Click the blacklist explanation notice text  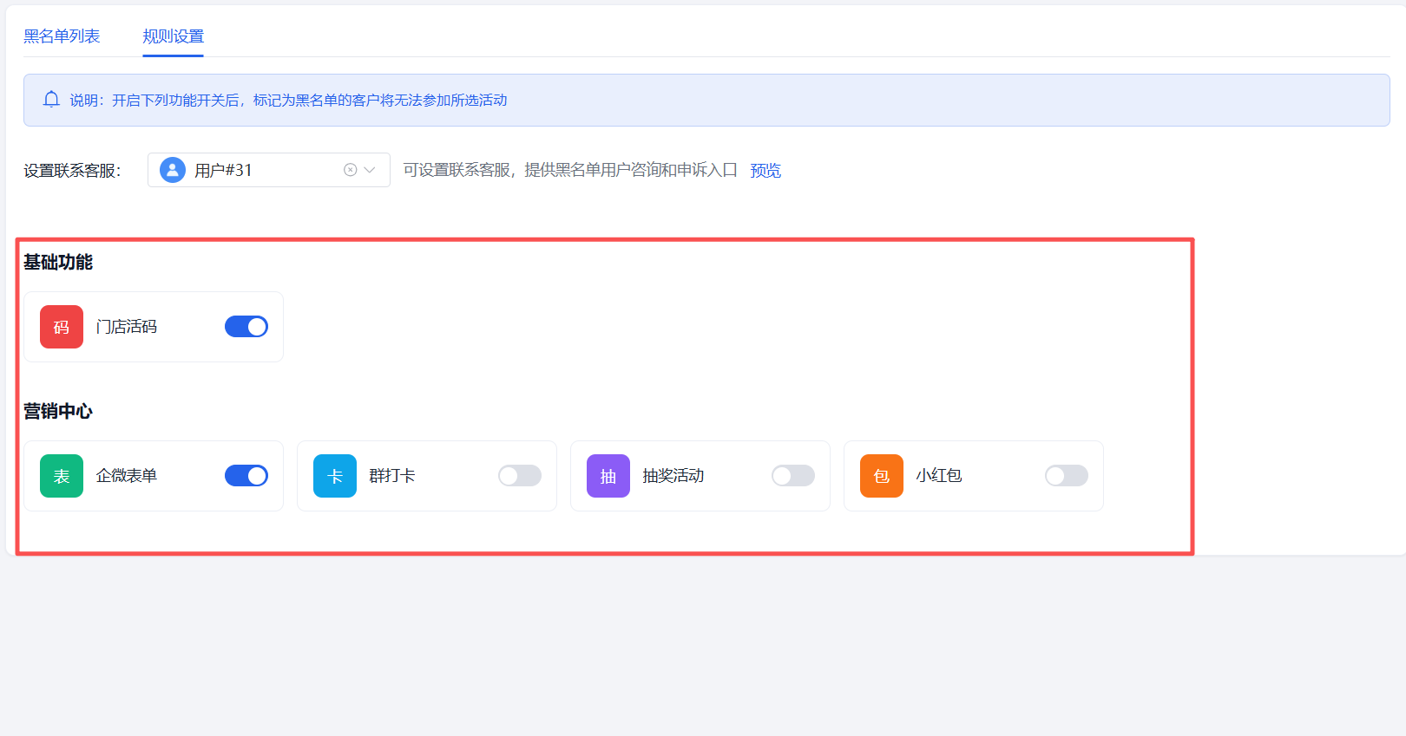tap(288, 101)
